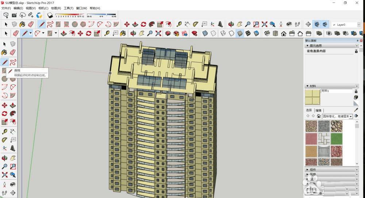Pick the Protractor tool in left toolbar
The height and width of the screenshot is (198, 365).
tap(4, 140)
